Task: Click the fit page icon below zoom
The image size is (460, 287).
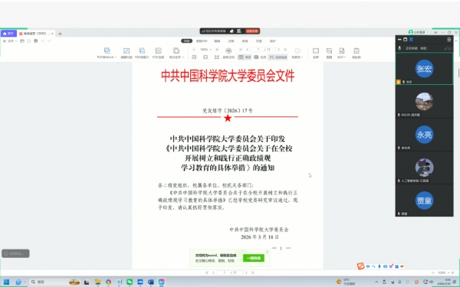Action: [x=216, y=57]
